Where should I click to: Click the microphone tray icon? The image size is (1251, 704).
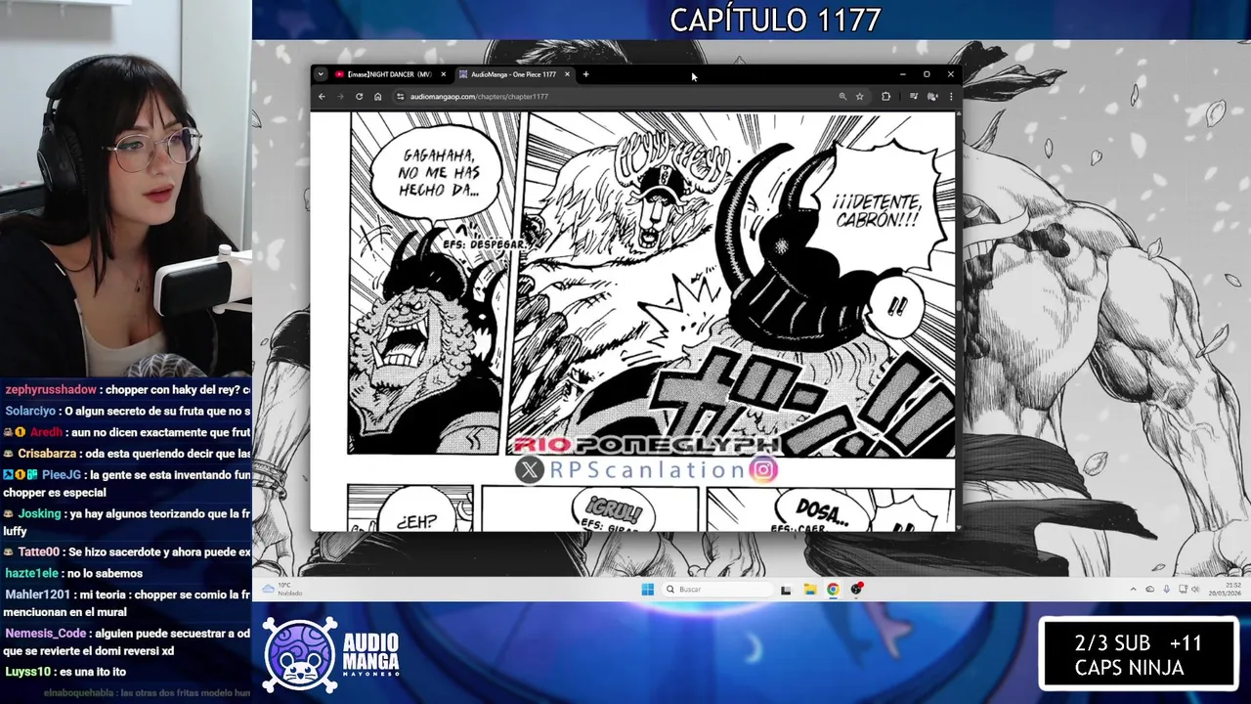(x=1166, y=590)
